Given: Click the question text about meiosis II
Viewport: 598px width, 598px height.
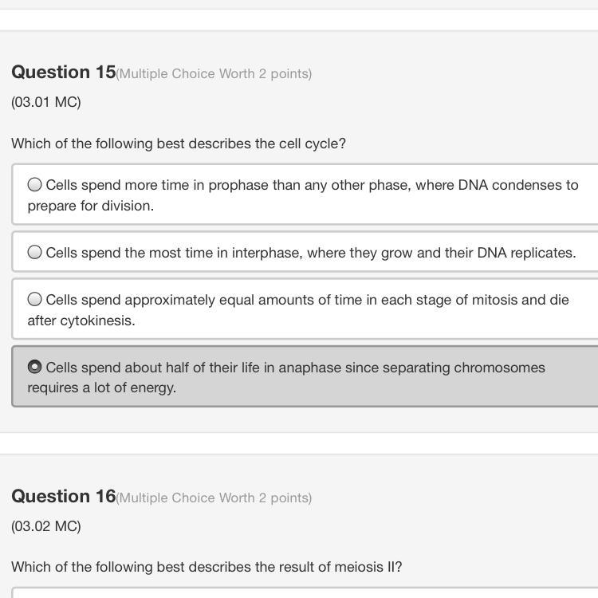Looking at the screenshot, I should 207,567.
